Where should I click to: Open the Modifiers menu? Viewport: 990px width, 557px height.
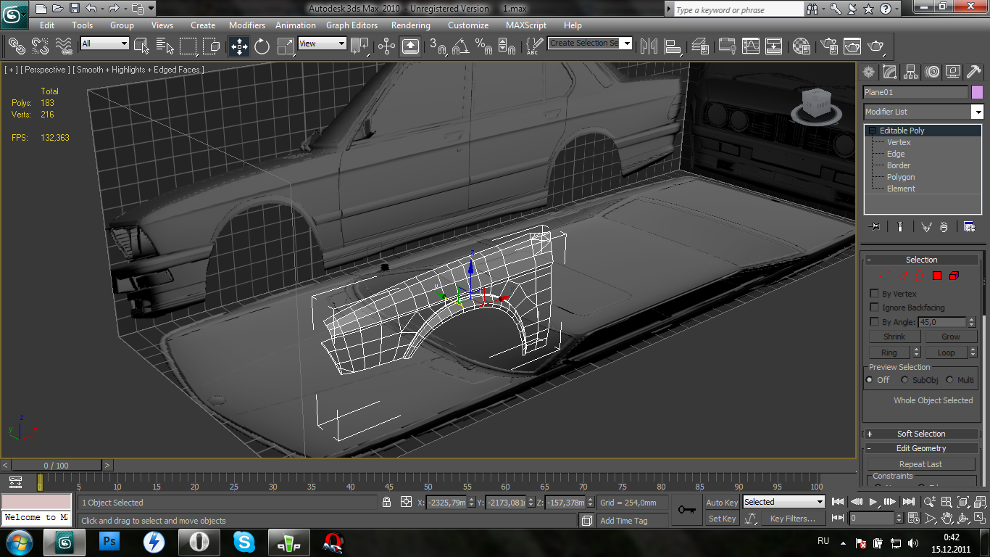(247, 25)
